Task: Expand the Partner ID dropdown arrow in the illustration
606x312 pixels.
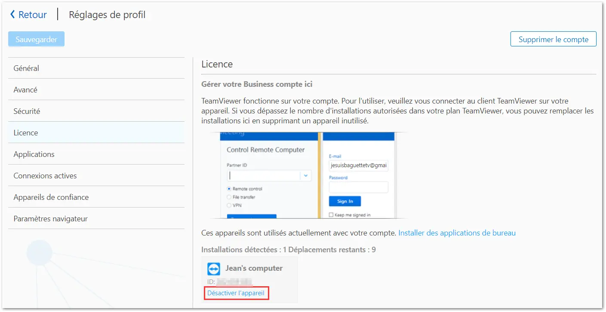Action: (x=306, y=175)
